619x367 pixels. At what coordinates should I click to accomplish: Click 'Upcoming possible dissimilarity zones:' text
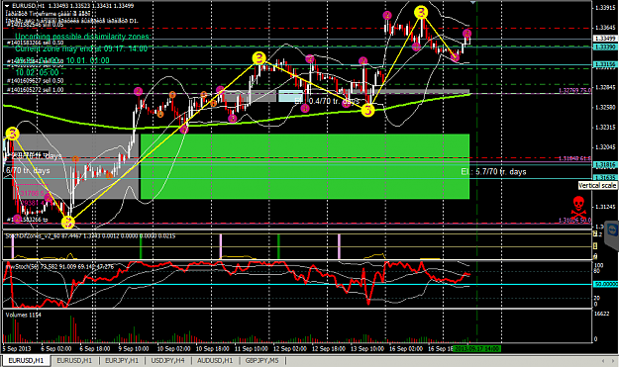82,37
